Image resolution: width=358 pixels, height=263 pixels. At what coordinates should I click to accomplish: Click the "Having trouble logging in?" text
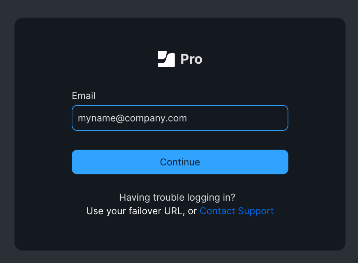pyautogui.click(x=177, y=198)
